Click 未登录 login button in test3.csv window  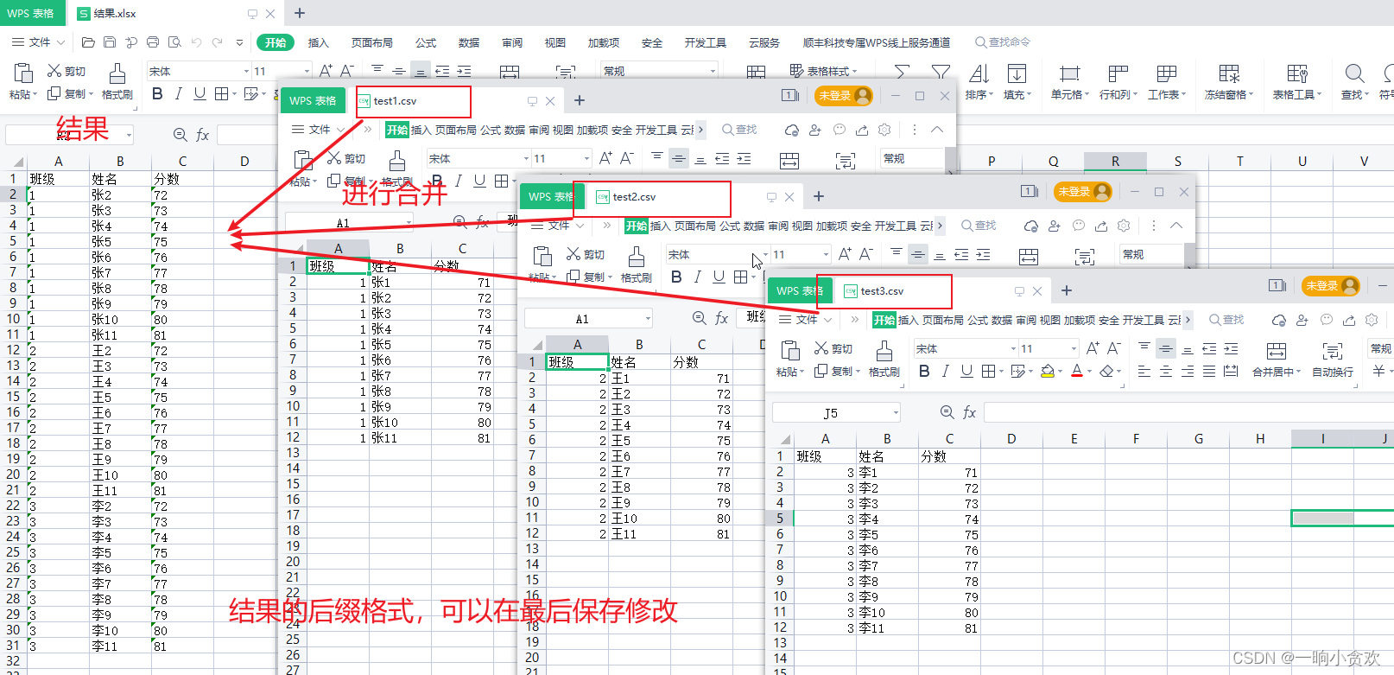point(1331,285)
